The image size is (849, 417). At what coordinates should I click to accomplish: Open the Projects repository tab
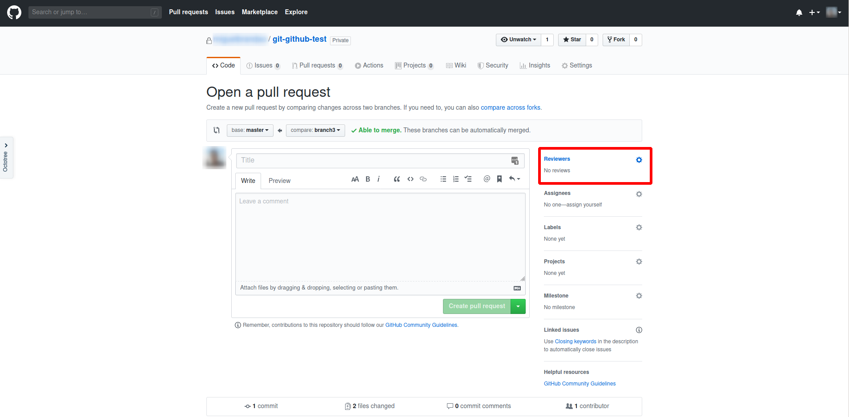(414, 65)
